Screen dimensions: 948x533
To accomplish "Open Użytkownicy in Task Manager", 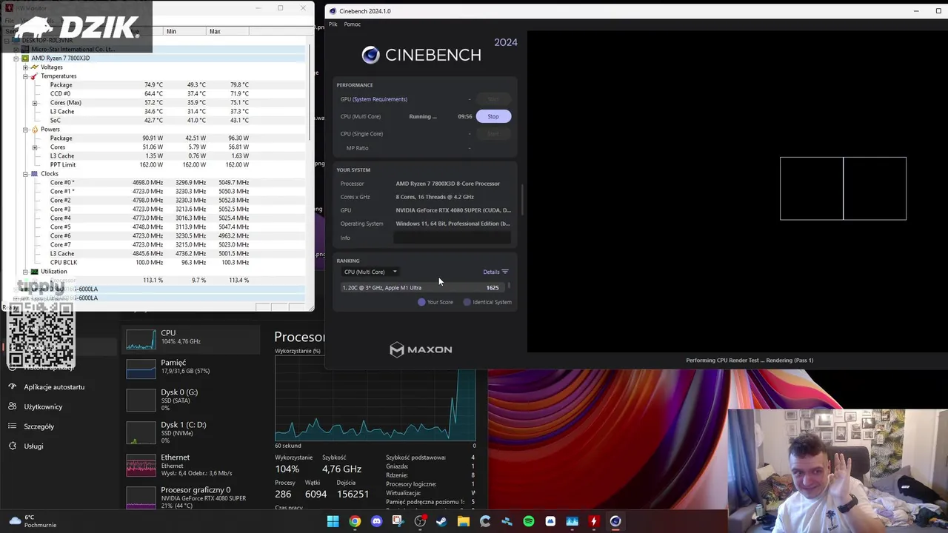I will 43,406.
